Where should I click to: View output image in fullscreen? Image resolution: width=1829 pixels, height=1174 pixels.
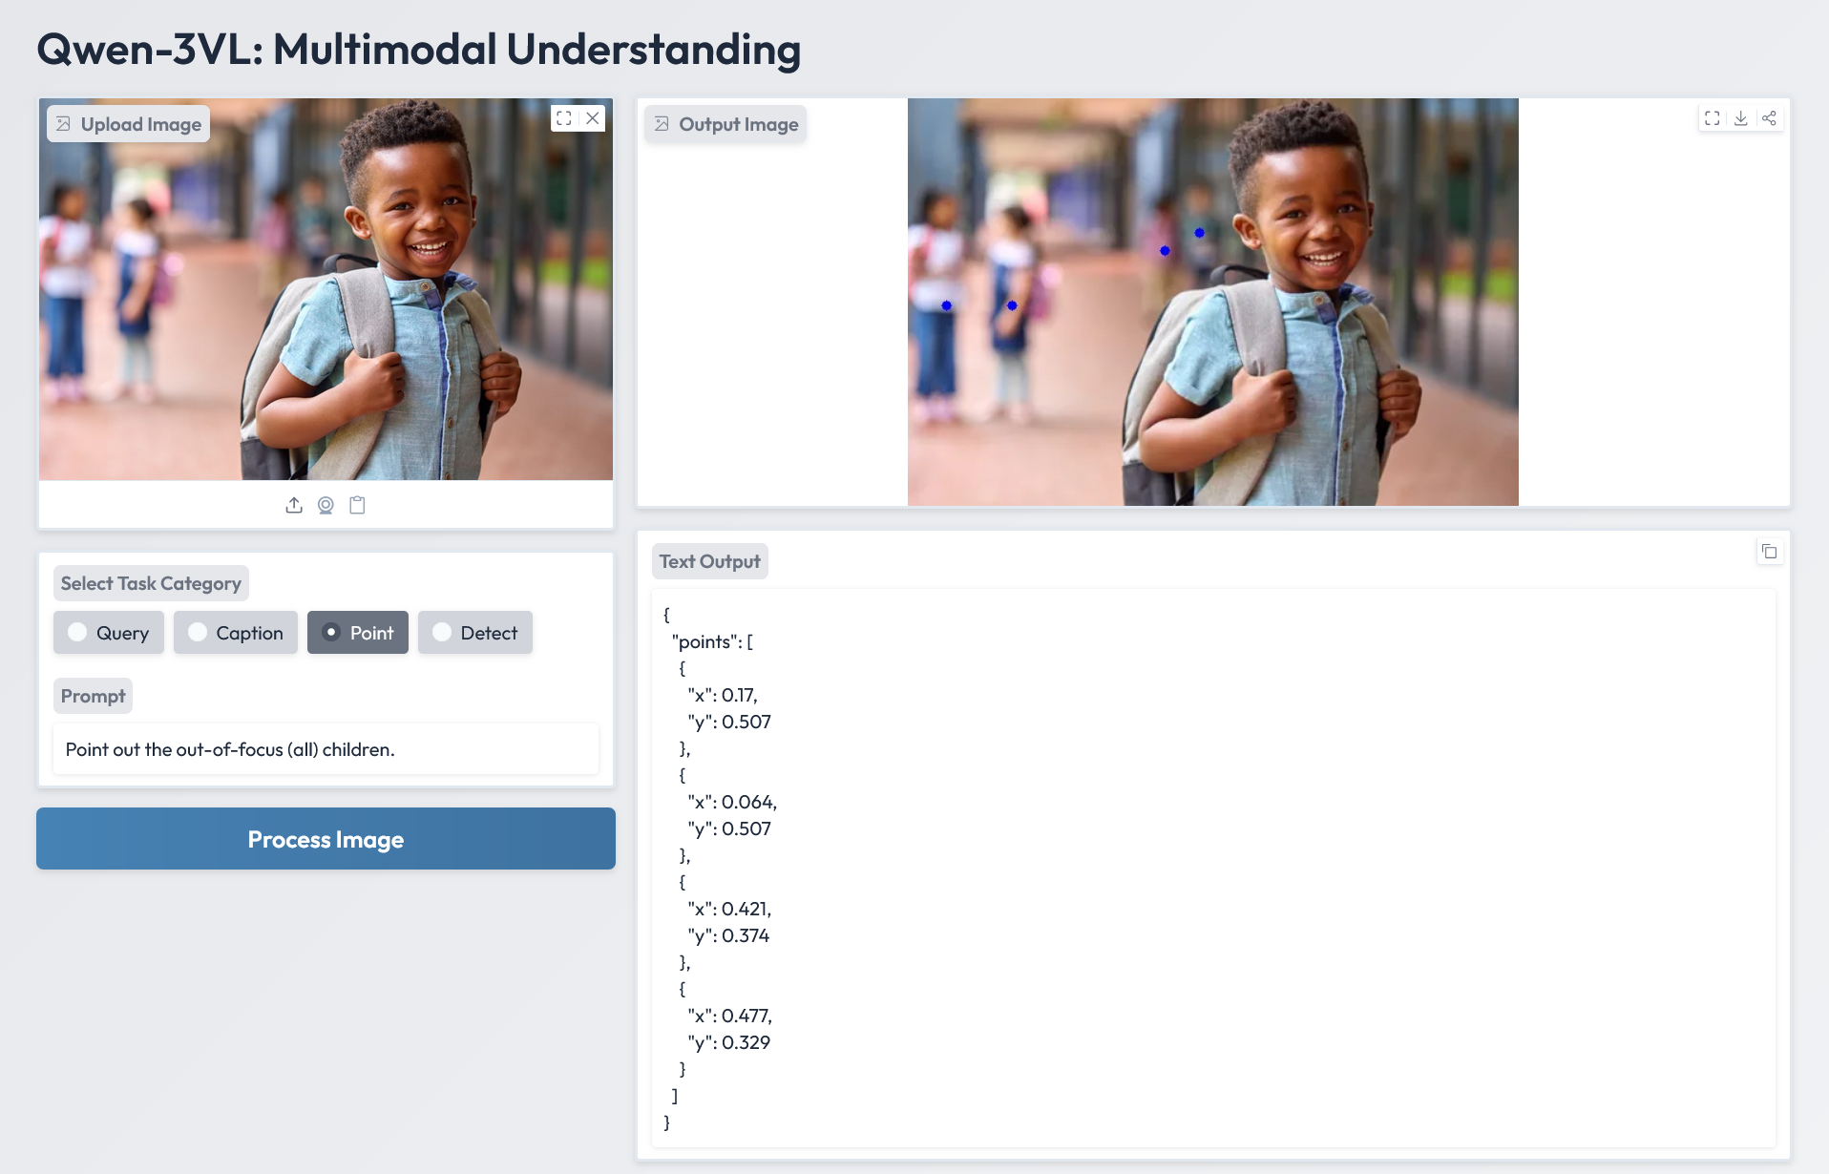pyautogui.click(x=1713, y=118)
